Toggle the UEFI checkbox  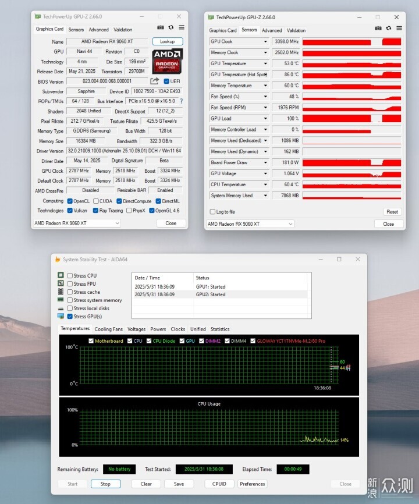166,81
